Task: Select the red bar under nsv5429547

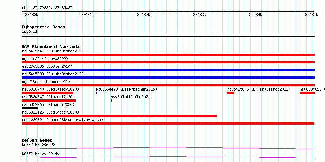Action: pyautogui.click(x=168, y=55)
